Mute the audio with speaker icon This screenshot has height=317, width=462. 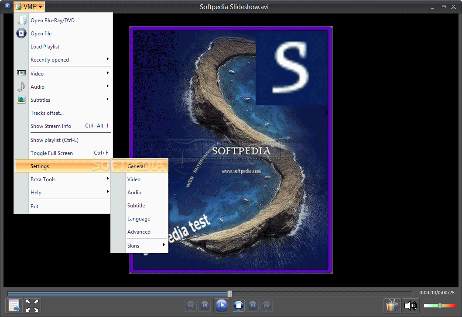pyautogui.click(x=410, y=306)
